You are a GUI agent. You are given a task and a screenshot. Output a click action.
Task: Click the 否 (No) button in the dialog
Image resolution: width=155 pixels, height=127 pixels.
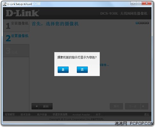point(82,70)
